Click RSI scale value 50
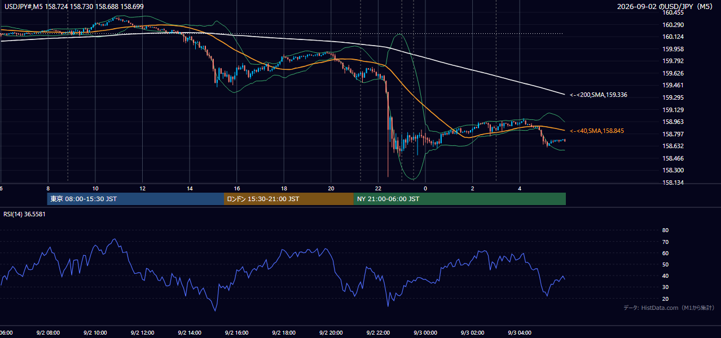This screenshot has width=721, height=338. [665, 264]
